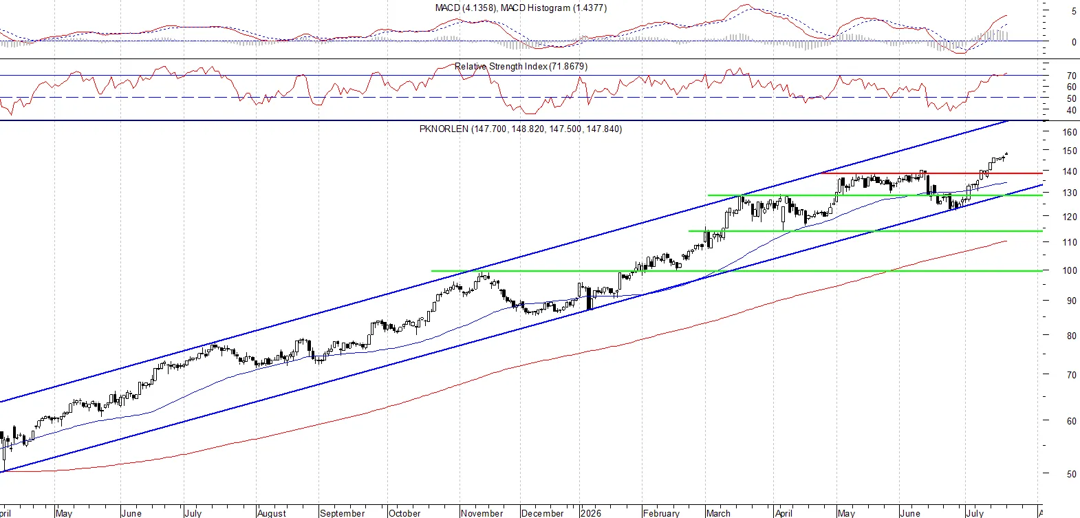The width and height of the screenshot is (1080, 518).
Task: Click the 150 price axis label
Action: coord(1070,151)
